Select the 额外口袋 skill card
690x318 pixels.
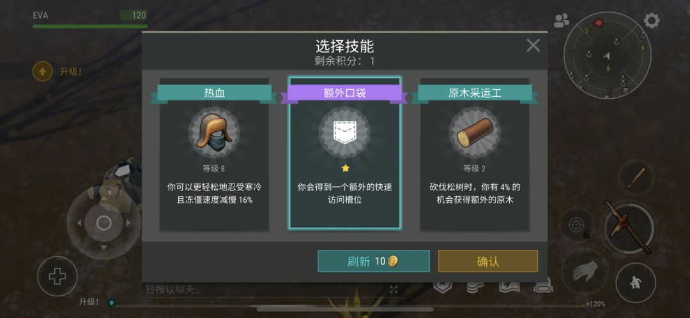click(x=344, y=153)
